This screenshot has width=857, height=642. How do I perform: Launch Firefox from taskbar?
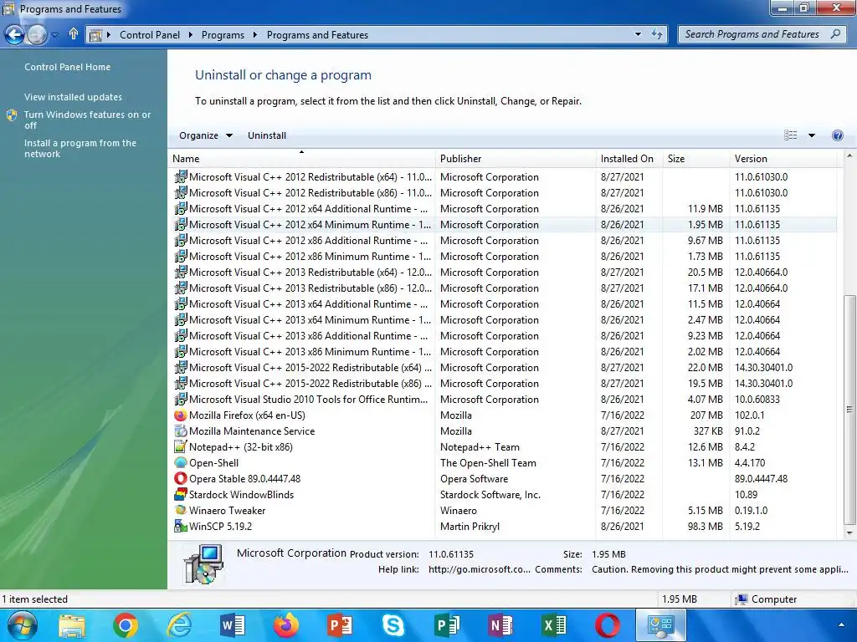click(x=286, y=625)
